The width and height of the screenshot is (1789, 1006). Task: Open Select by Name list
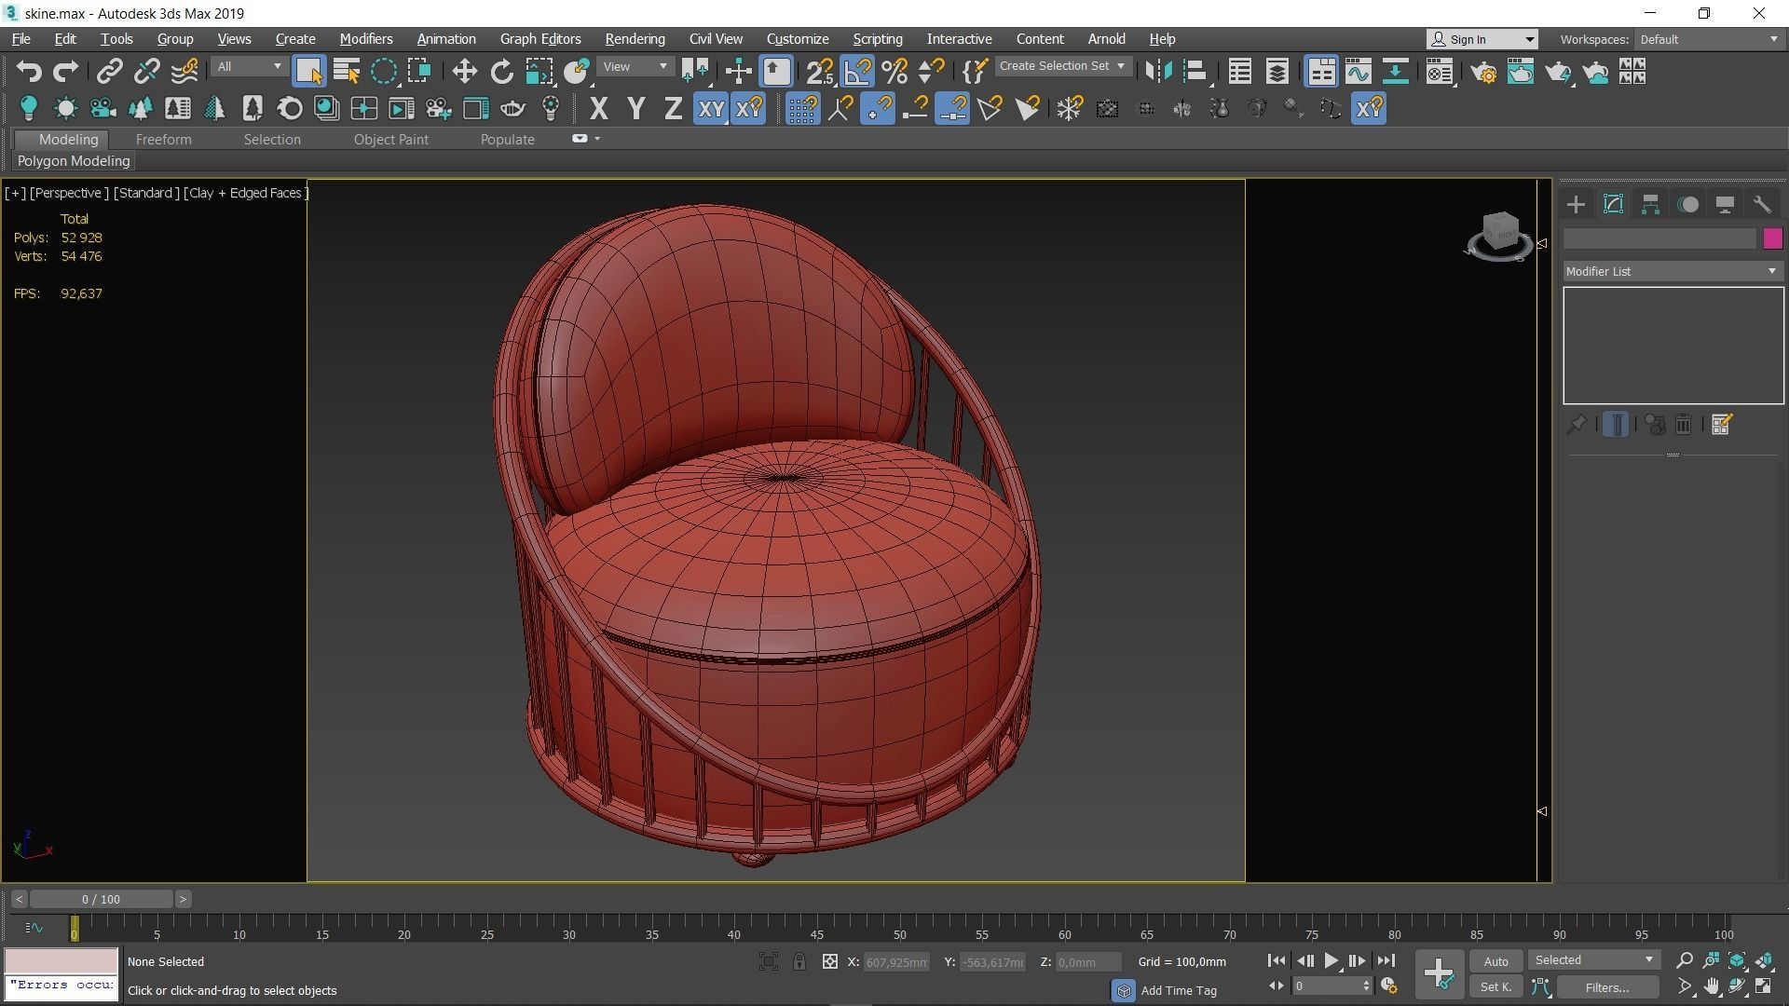[x=346, y=72]
